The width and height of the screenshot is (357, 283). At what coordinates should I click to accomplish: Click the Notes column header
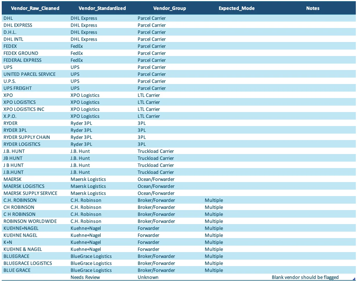point(313,8)
